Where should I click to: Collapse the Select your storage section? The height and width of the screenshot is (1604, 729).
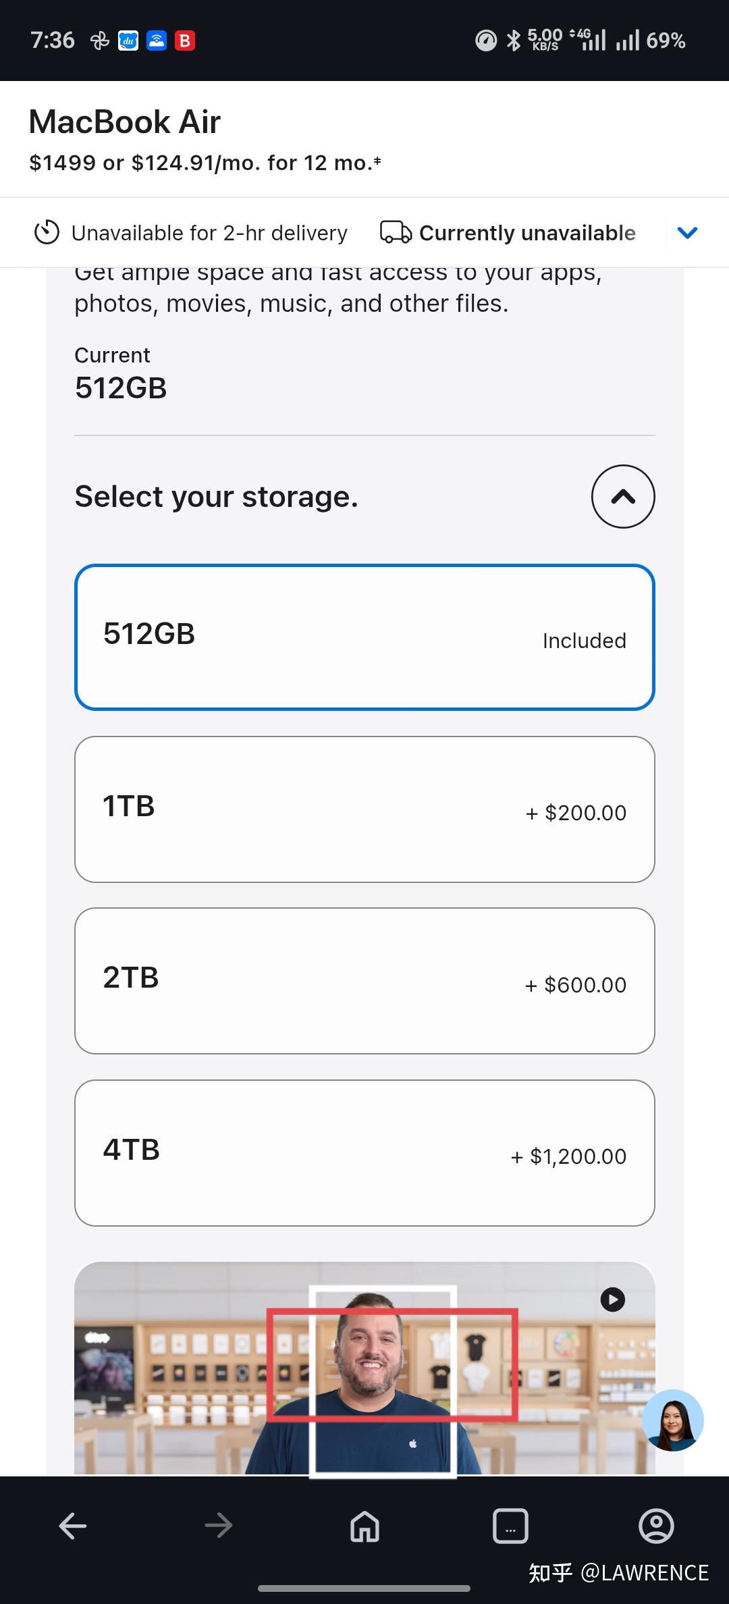(x=623, y=497)
